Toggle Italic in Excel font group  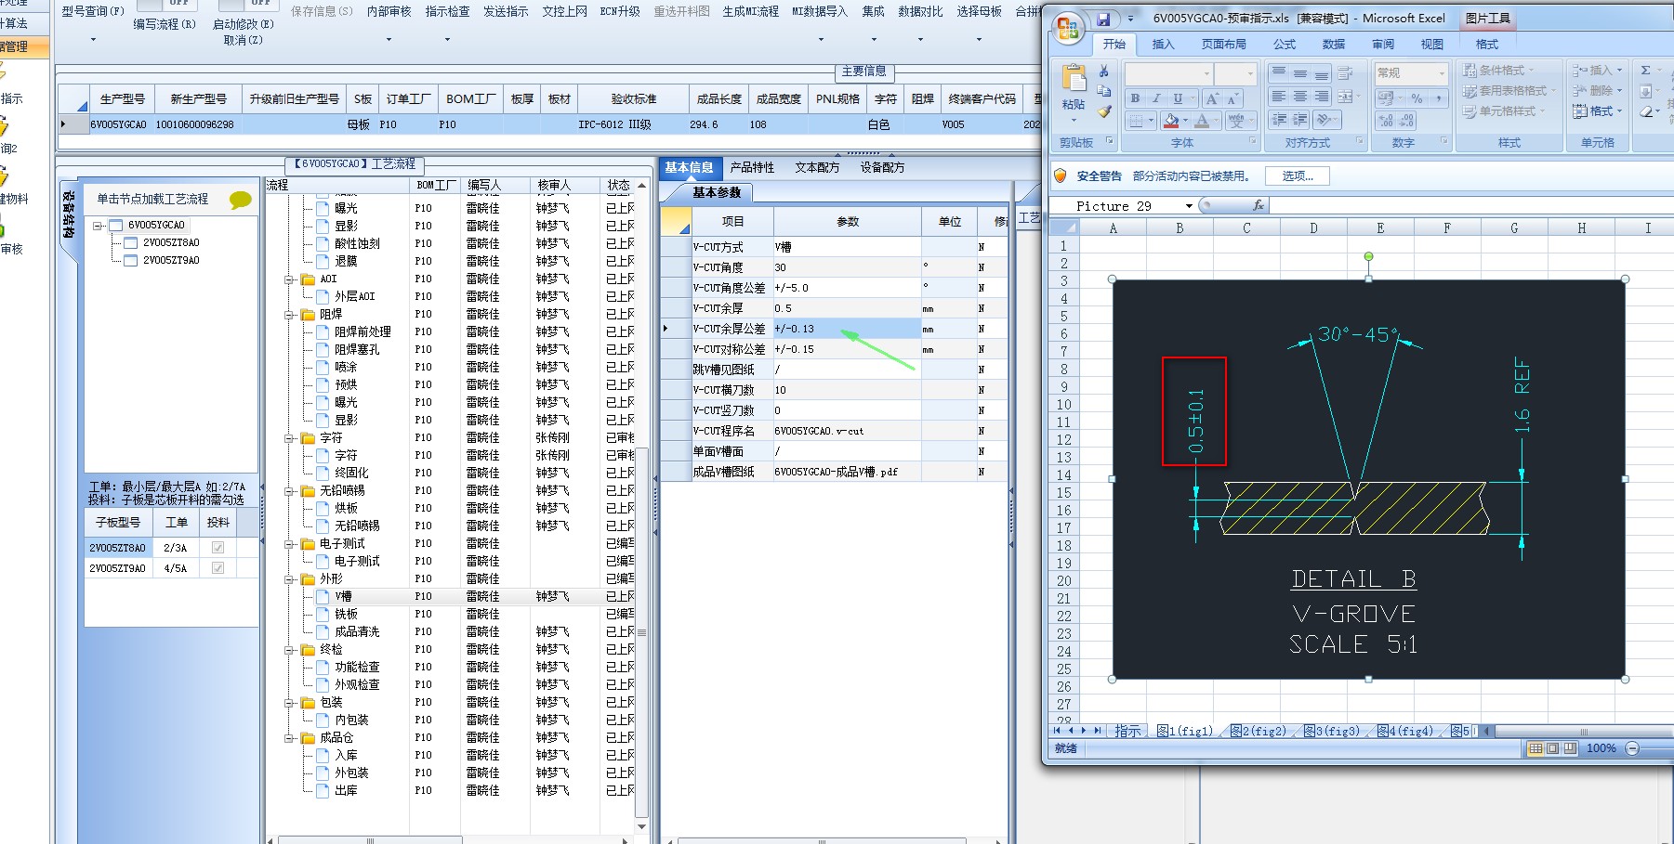pos(1156,98)
